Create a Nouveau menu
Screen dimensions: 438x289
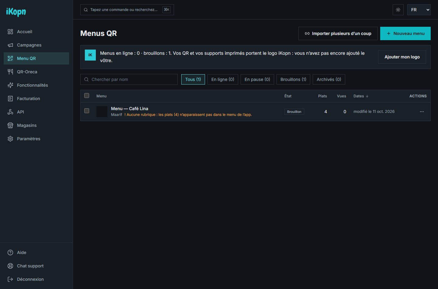point(405,33)
